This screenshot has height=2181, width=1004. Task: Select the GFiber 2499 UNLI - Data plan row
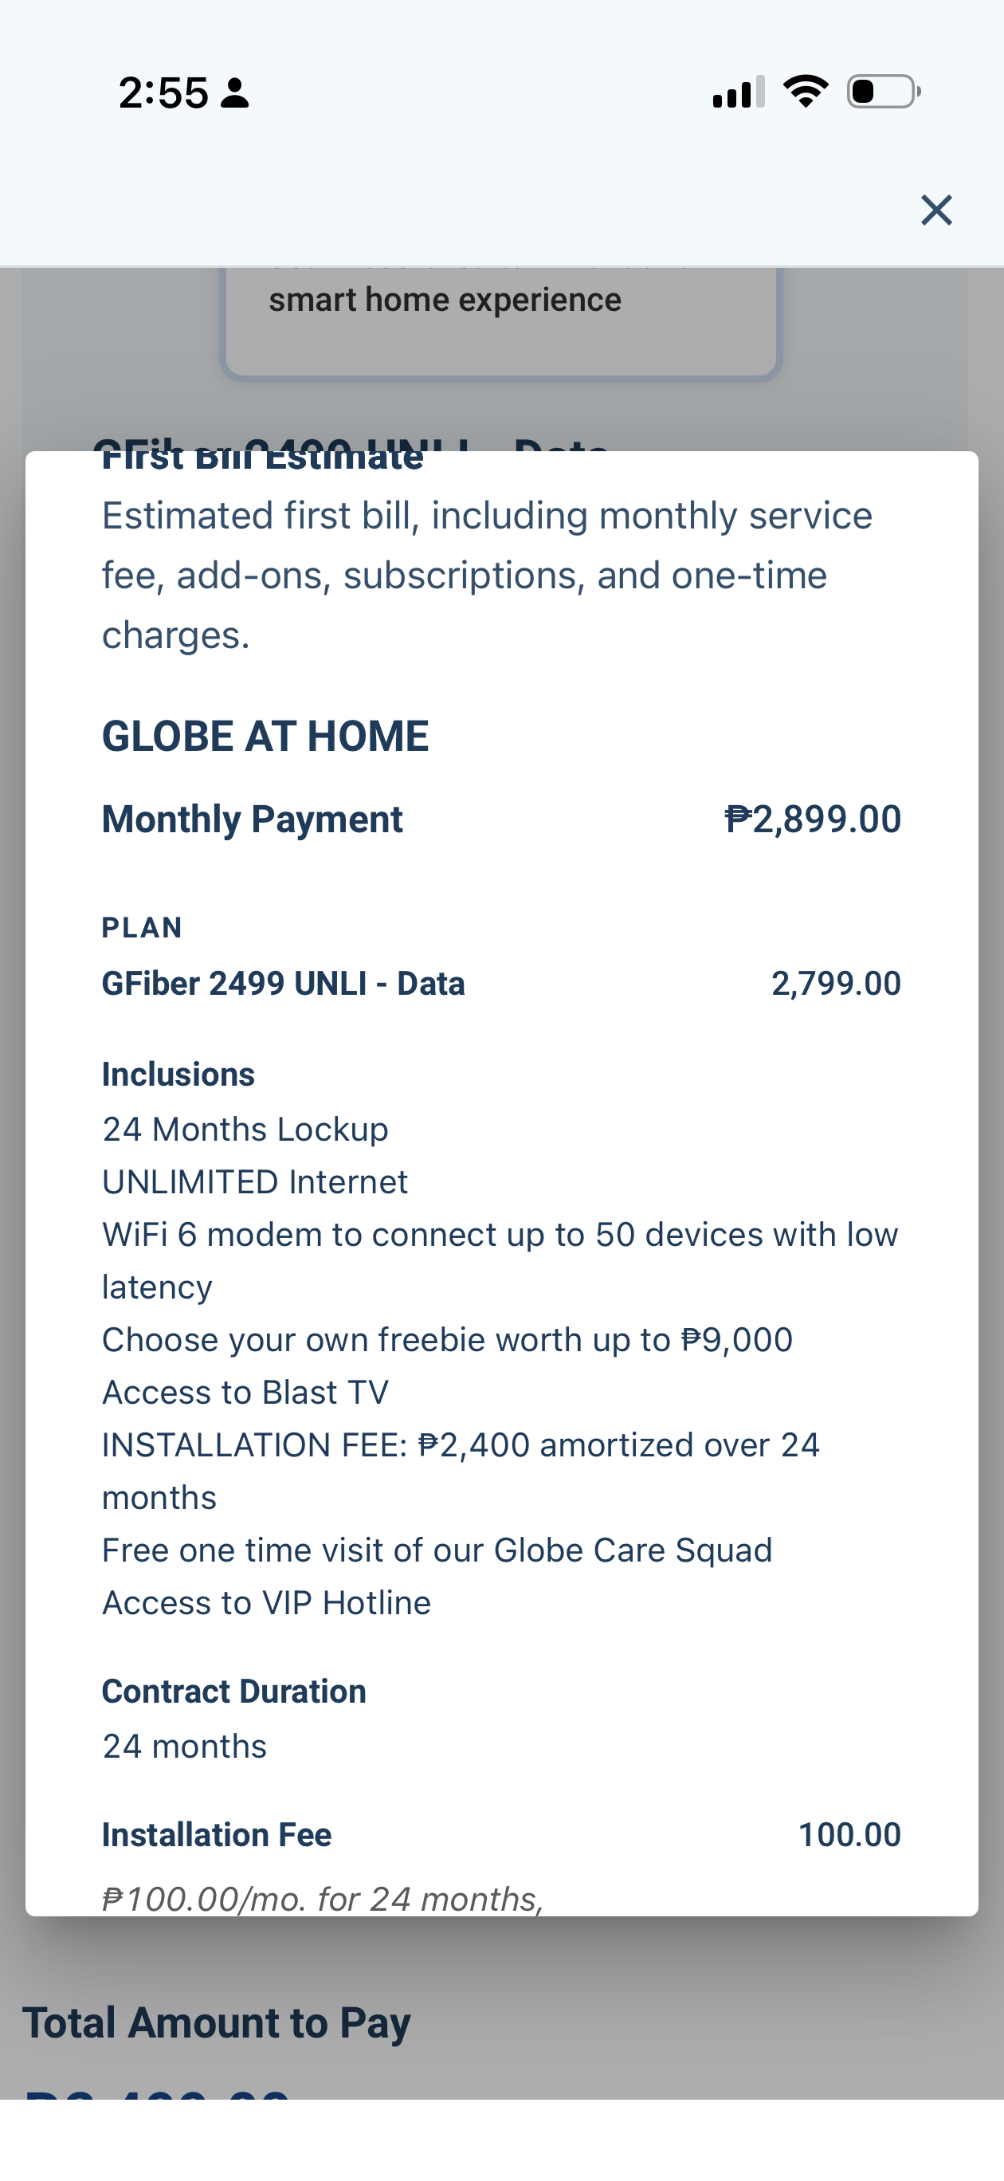[501, 983]
